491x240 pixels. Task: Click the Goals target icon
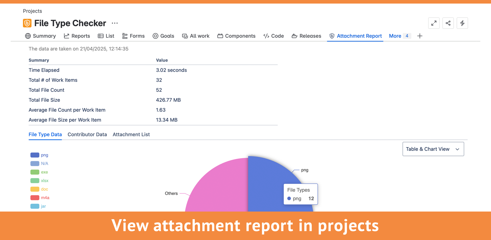155,36
